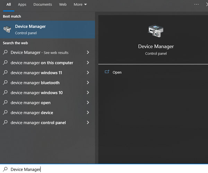Click the search box containing 'Device Manager'
This screenshot has height=173, width=208.
[104, 169]
